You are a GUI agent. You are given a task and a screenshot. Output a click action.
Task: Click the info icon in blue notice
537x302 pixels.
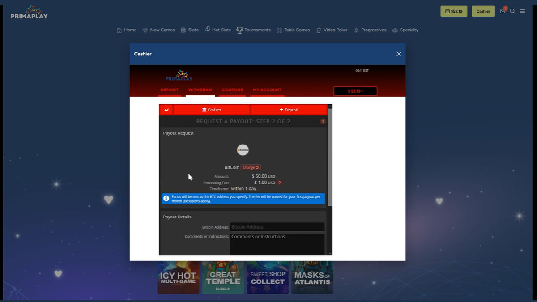tap(166, 198)
